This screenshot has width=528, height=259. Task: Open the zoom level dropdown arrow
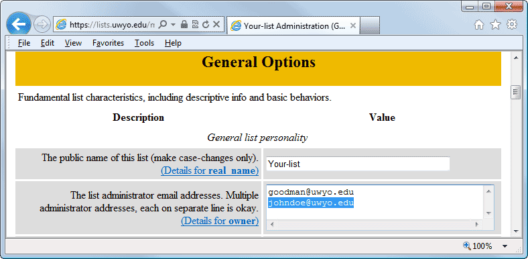(x=505, y=246)
